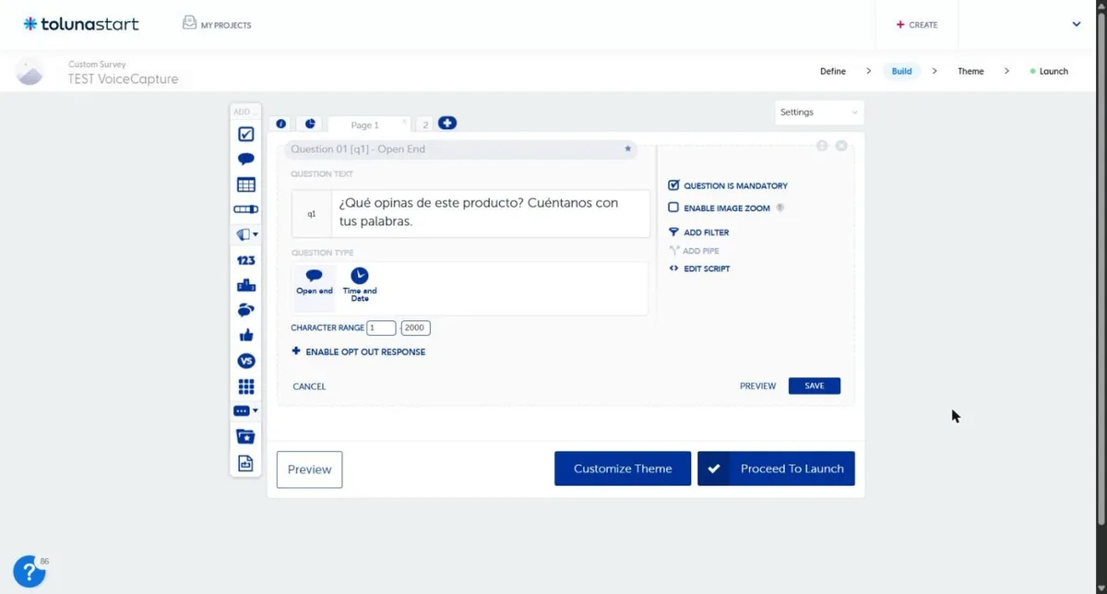Open the Settings dropdown

tap(819, 113)
